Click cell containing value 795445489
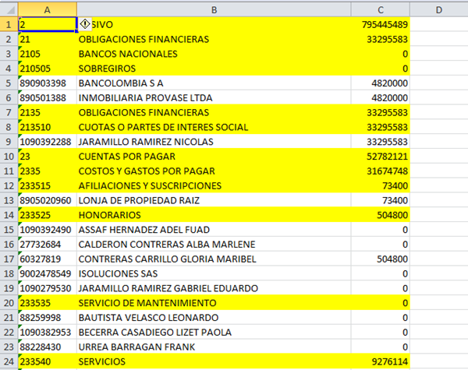The image size is (468, 370). click(x=381, y=24)
